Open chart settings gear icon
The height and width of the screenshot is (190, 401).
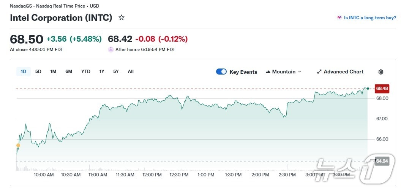click(x=381, y=72)
